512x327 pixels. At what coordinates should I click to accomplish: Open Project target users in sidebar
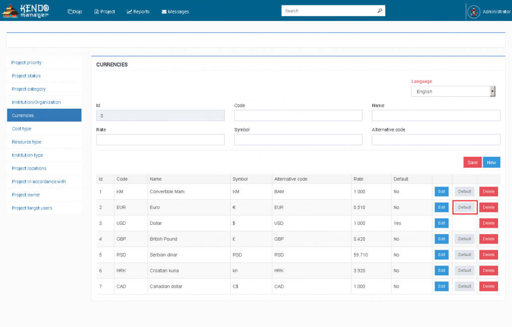tap(44, 208)
